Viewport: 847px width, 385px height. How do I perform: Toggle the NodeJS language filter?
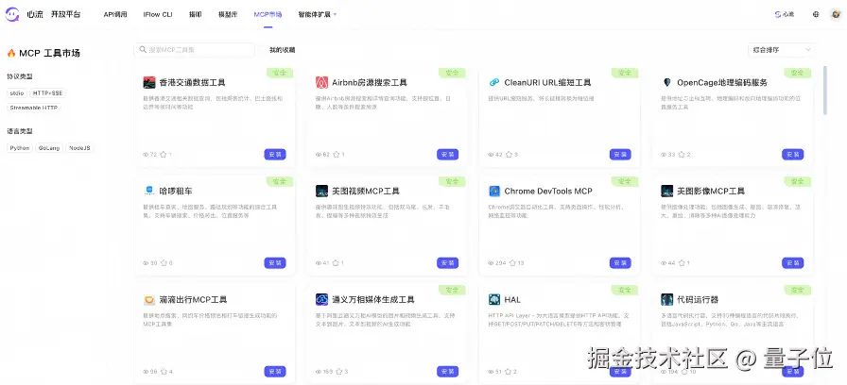pos(79,148)
